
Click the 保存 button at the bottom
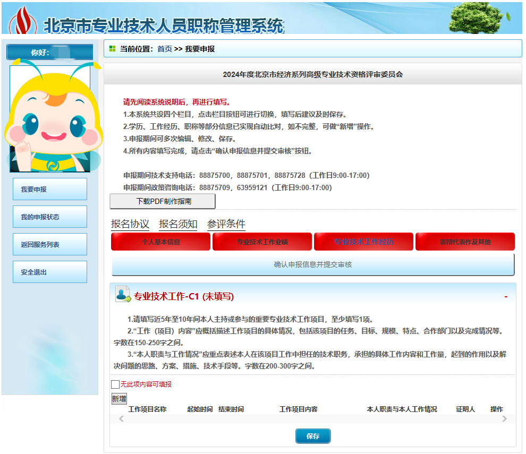pyautogui.click(x=313, y=436)
